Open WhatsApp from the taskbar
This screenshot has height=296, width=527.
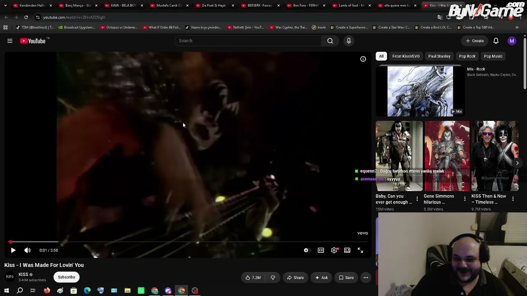click(141, 291)
